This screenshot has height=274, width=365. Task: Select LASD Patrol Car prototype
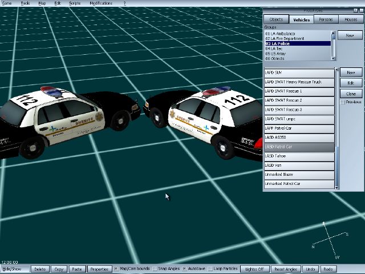299,147
